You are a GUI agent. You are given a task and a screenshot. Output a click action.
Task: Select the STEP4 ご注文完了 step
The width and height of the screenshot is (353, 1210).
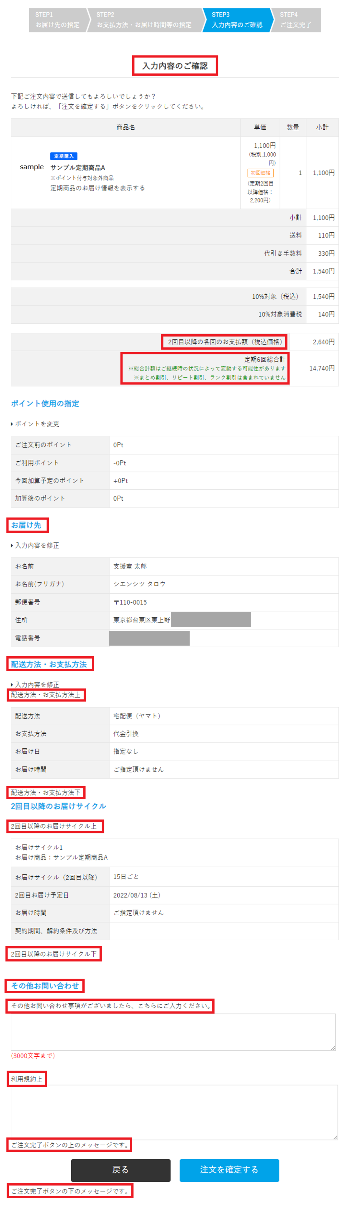[296, 20]
